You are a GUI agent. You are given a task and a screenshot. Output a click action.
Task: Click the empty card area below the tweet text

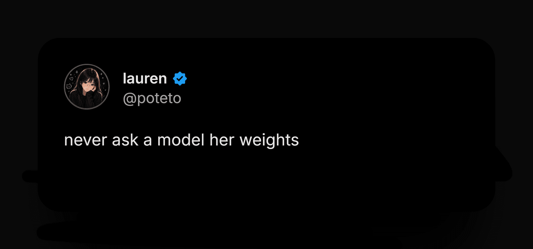266,180
